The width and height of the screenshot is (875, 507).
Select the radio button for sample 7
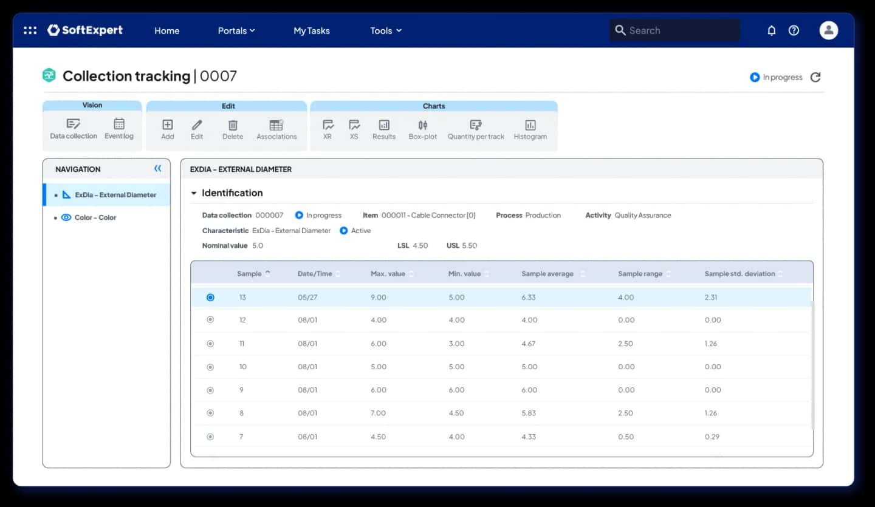tap(210, 437)
